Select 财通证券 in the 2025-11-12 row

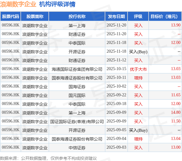click(x=77, y=60)
